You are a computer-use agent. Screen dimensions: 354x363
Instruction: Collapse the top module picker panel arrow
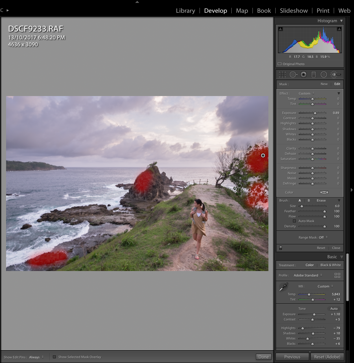(x=137, y=2)
